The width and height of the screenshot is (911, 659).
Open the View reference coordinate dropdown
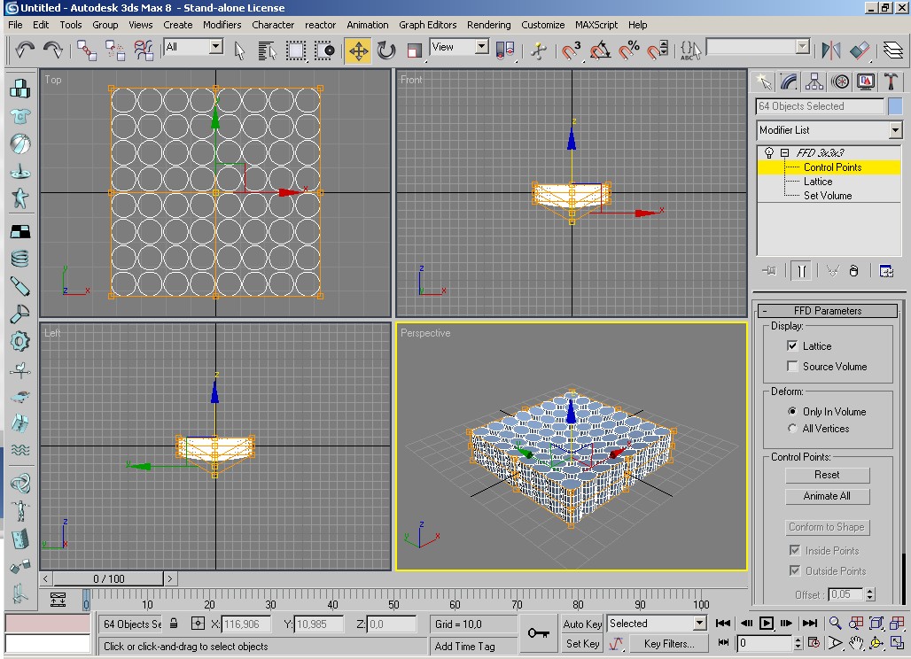click(x=482, y=46)
